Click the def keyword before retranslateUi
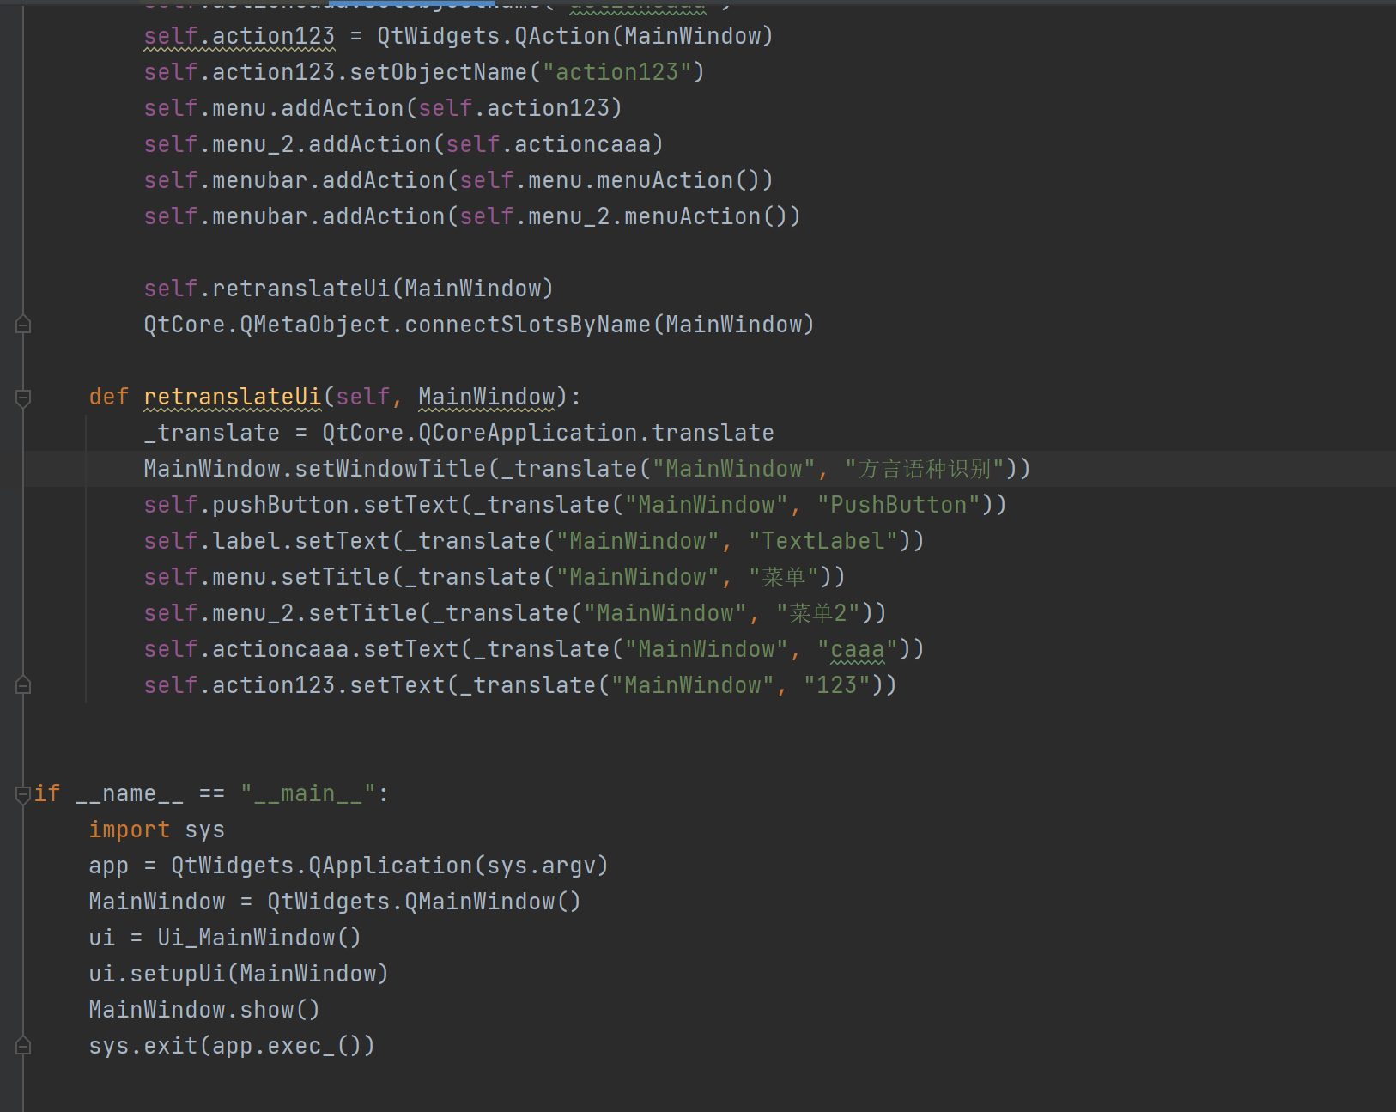 [109, 397]
